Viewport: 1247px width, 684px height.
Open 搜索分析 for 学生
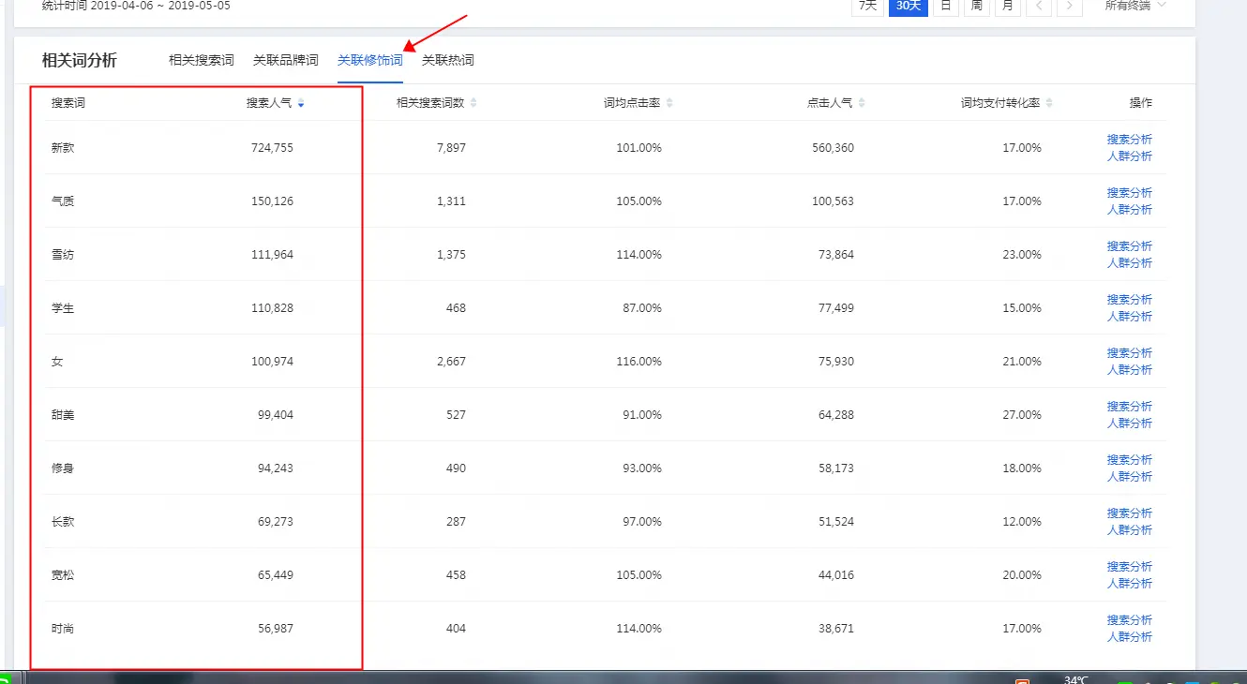(1130, 300)
